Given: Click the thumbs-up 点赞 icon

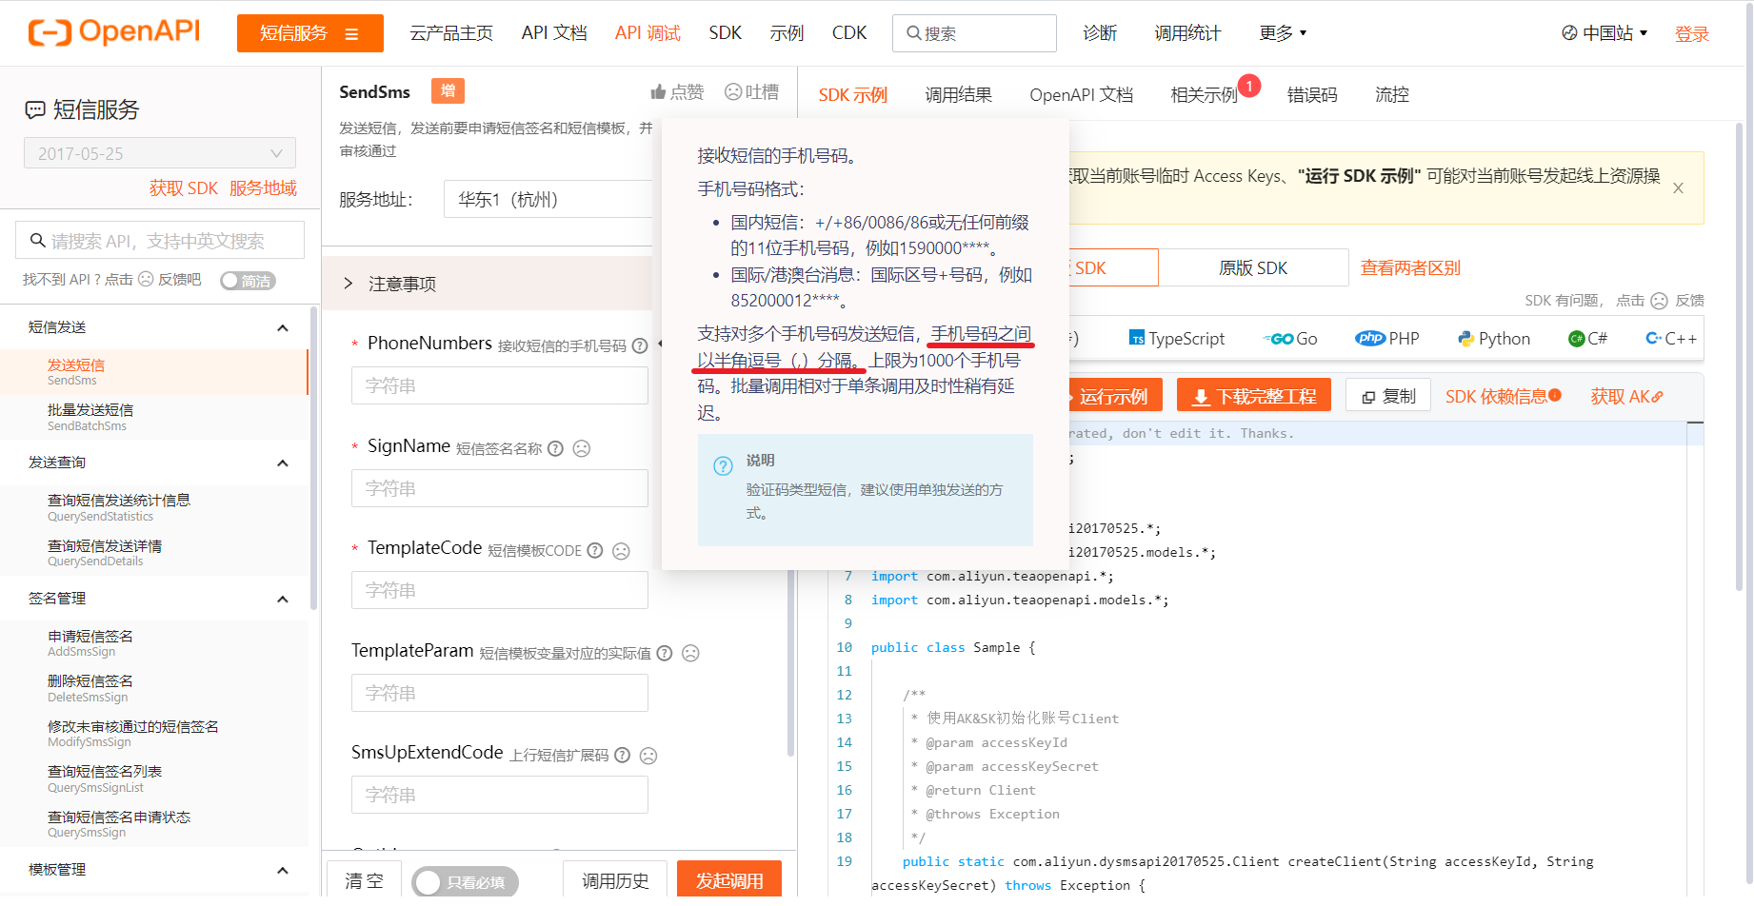Looking at the screenshot, I should click(658, 92).
